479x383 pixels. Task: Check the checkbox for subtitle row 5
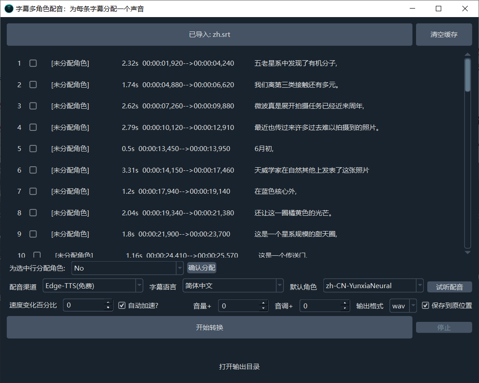pyautogui.click(x=33, y=148)
